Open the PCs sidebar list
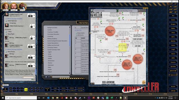 (x=173, y=16)
